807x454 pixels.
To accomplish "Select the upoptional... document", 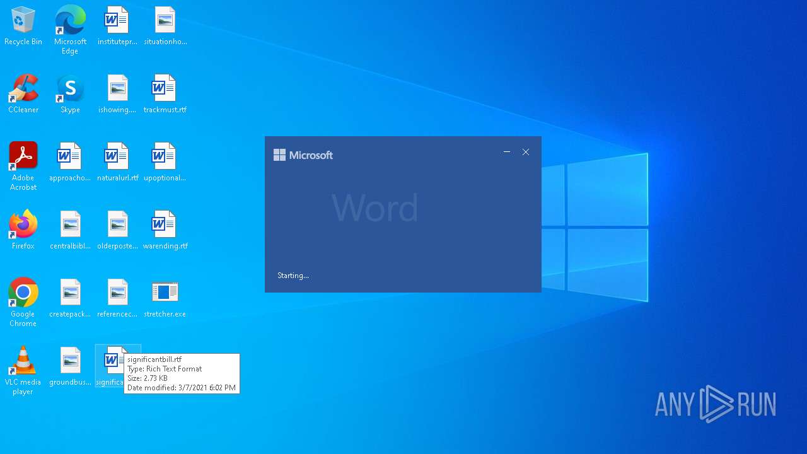I will pyautogui.click(x=165, y=162).
